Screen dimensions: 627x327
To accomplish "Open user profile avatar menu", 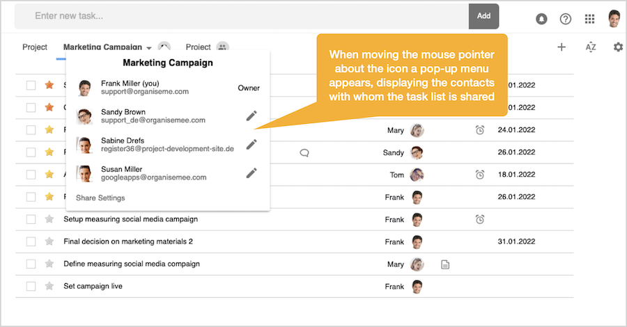I will pyautogui.click(x=614, y=19).
